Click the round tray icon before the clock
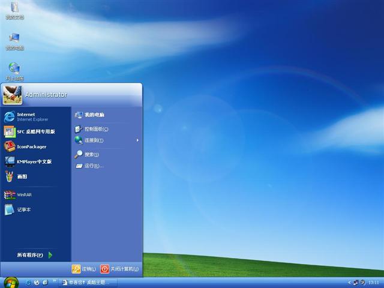The height and width of the screenshot is (288, 384). pyautogui.click(x=362, y=283)
